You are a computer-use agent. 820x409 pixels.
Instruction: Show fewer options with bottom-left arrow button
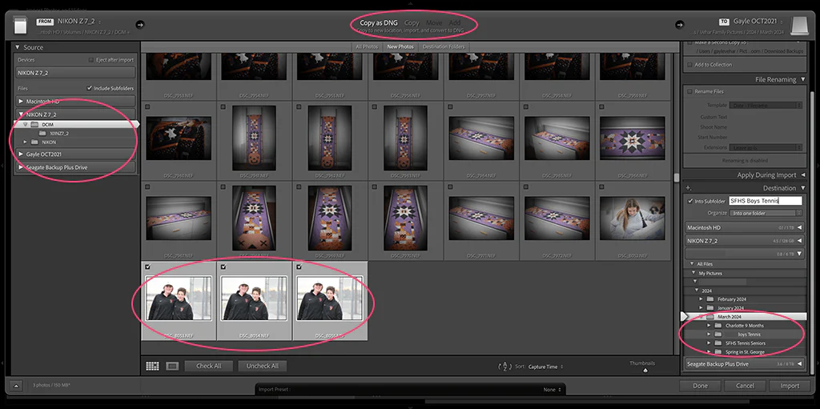click(x=16, y=386)
